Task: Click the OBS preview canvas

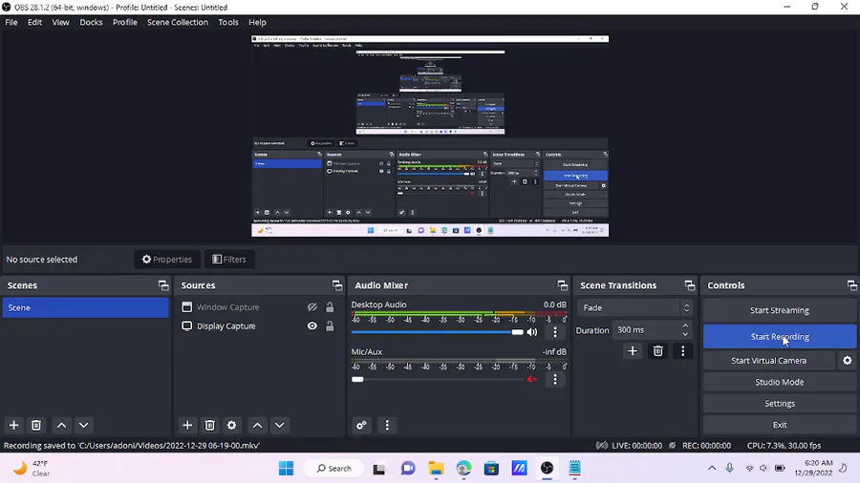Action: pyautogui.click(x=430, y=136)
